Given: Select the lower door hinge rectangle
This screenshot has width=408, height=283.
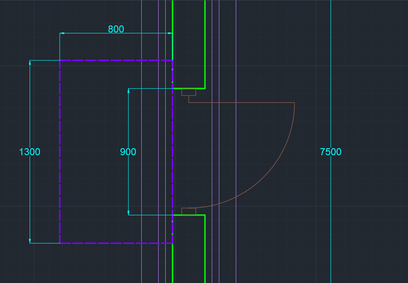Looking at the screenshot, I should (189, 211).
